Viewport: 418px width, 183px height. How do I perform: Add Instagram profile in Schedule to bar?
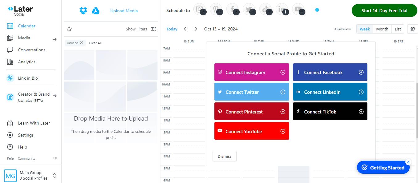[200, 10]
